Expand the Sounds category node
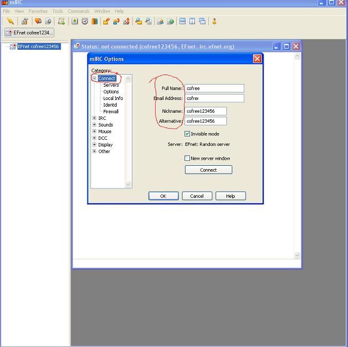This screenshot has width=348, height=347. 94,124
